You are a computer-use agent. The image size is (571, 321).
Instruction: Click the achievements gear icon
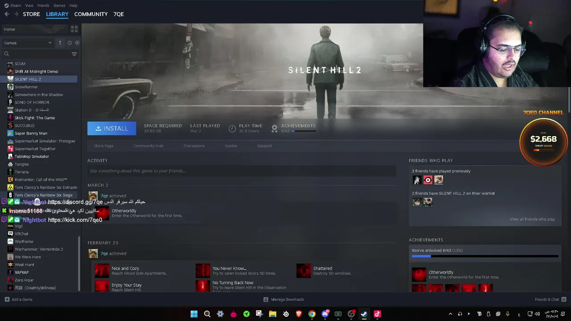274,128
